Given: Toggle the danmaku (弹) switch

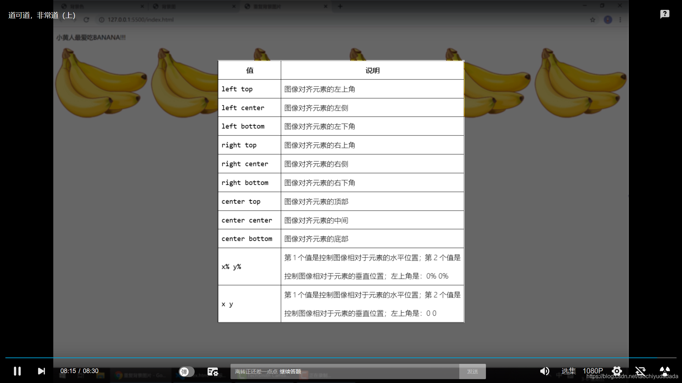Looking at the screenshot, I should (x=186, y=371).
